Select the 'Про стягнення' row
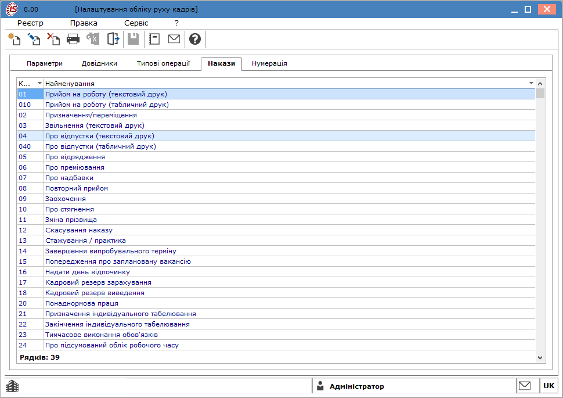This screenshot has height=398, width=563. pos(276,209)
